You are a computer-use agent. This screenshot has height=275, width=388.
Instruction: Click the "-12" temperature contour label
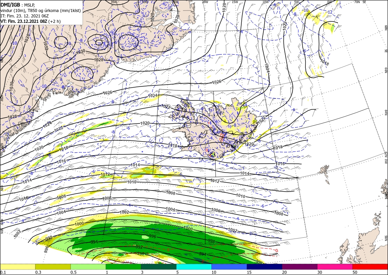(330, 12)
